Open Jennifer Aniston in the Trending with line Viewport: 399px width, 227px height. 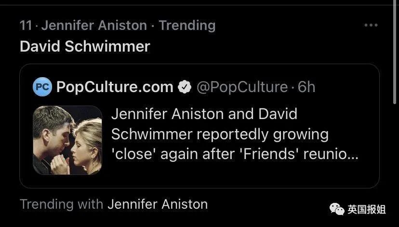click(x=158, y=204)
